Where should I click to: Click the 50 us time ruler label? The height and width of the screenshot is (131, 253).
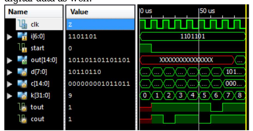[x=207, y=11]
